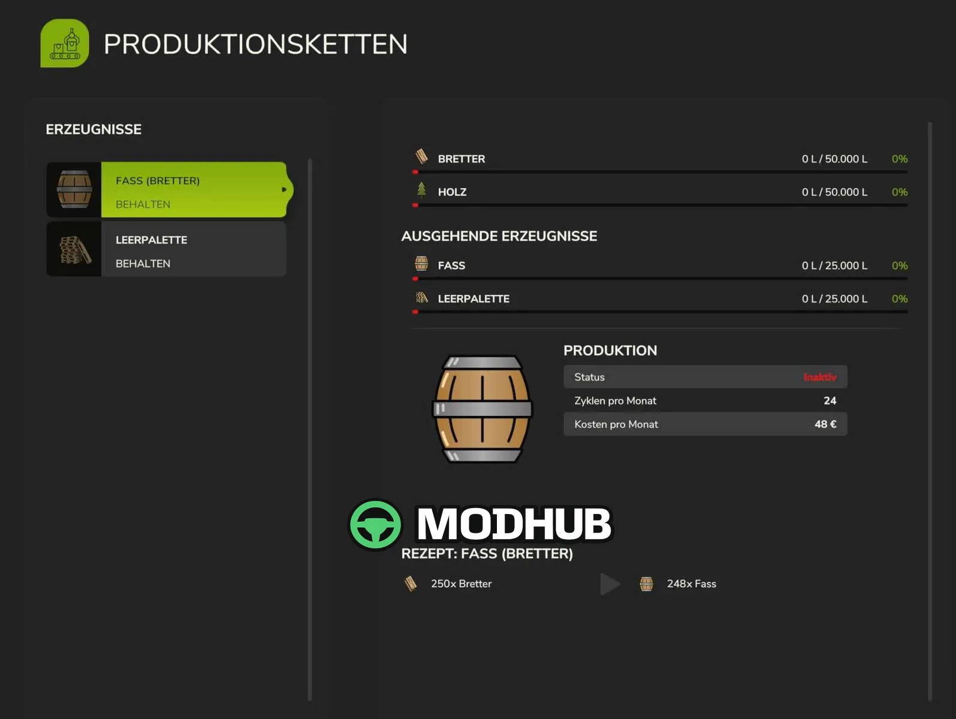The image size is (956, 719).
Task: Click the Bretter planks icon
Action: click(x=421, y=157)
